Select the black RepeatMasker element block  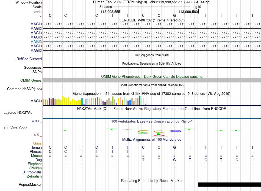(x=229, y=184)
